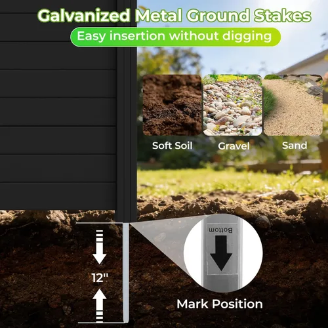The width and height of the screenshot is (328, 328).
Task: Click the 'Gravel' text label
Action: 234,146
